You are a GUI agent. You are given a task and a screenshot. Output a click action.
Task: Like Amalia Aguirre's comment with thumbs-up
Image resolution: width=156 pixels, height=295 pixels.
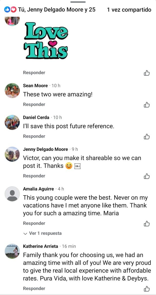(x=147, y=224)
